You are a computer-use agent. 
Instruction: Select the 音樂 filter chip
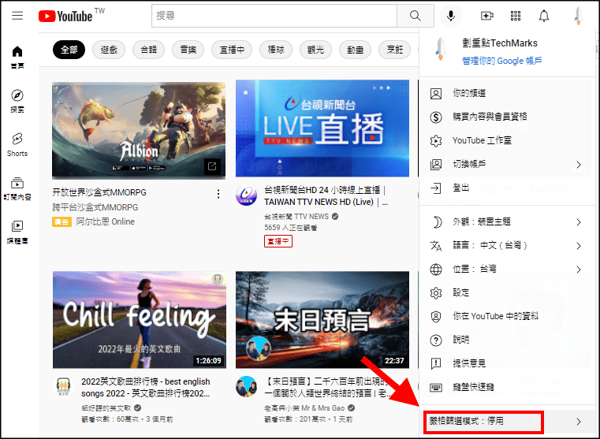pyautogui.click(x=188, y=50)
